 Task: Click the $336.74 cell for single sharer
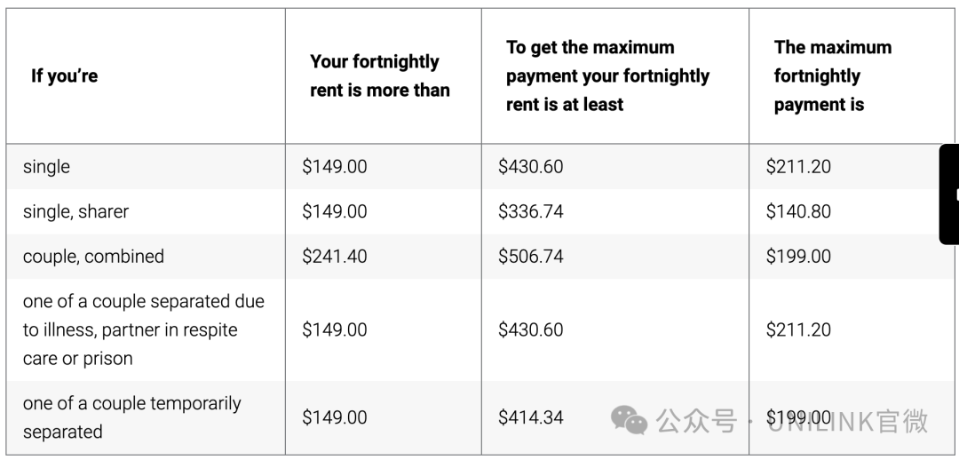click(x=530, y=212)
